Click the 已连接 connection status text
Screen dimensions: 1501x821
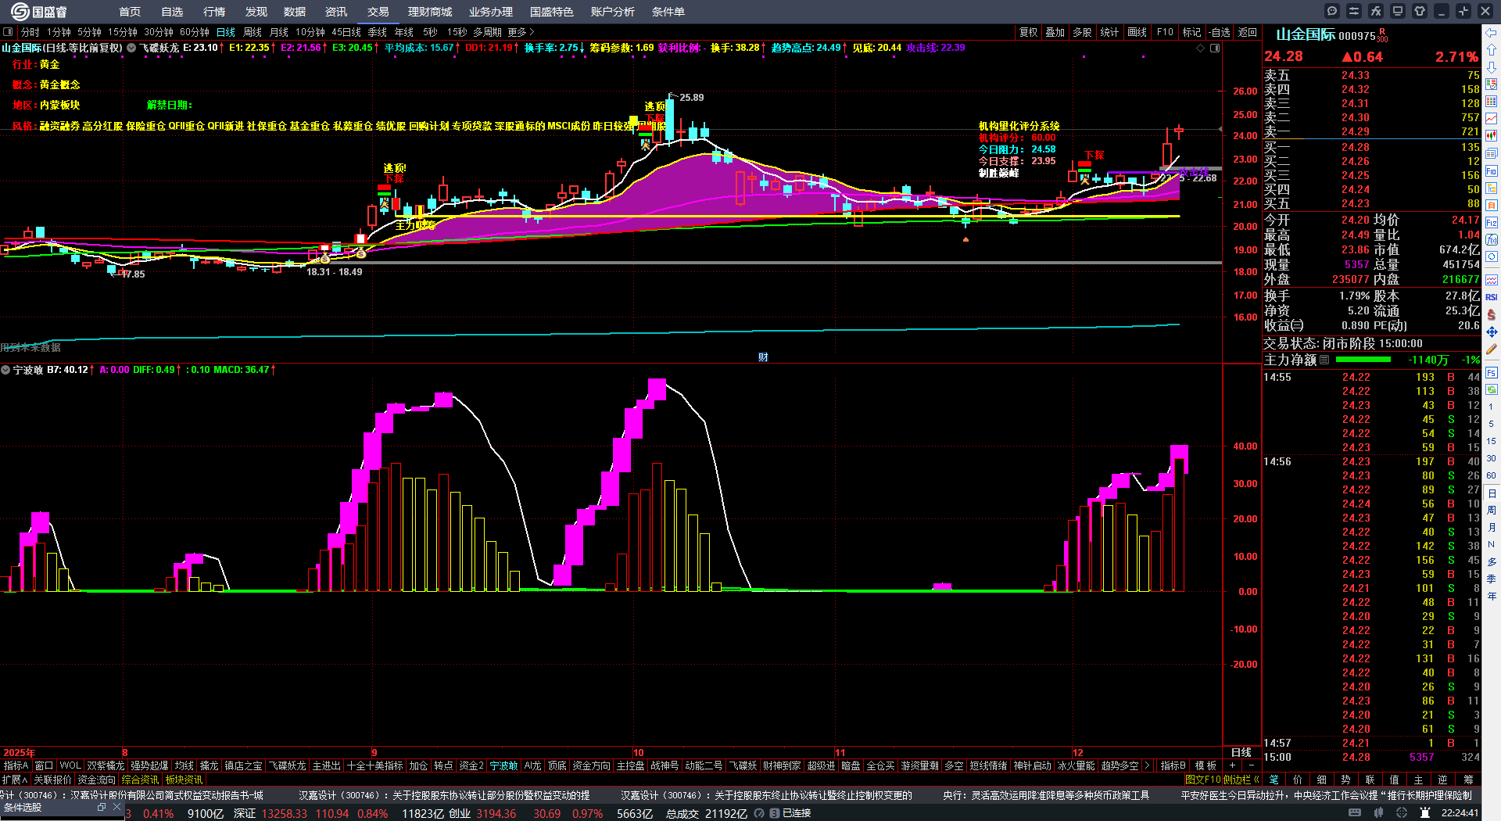(797, 813)
